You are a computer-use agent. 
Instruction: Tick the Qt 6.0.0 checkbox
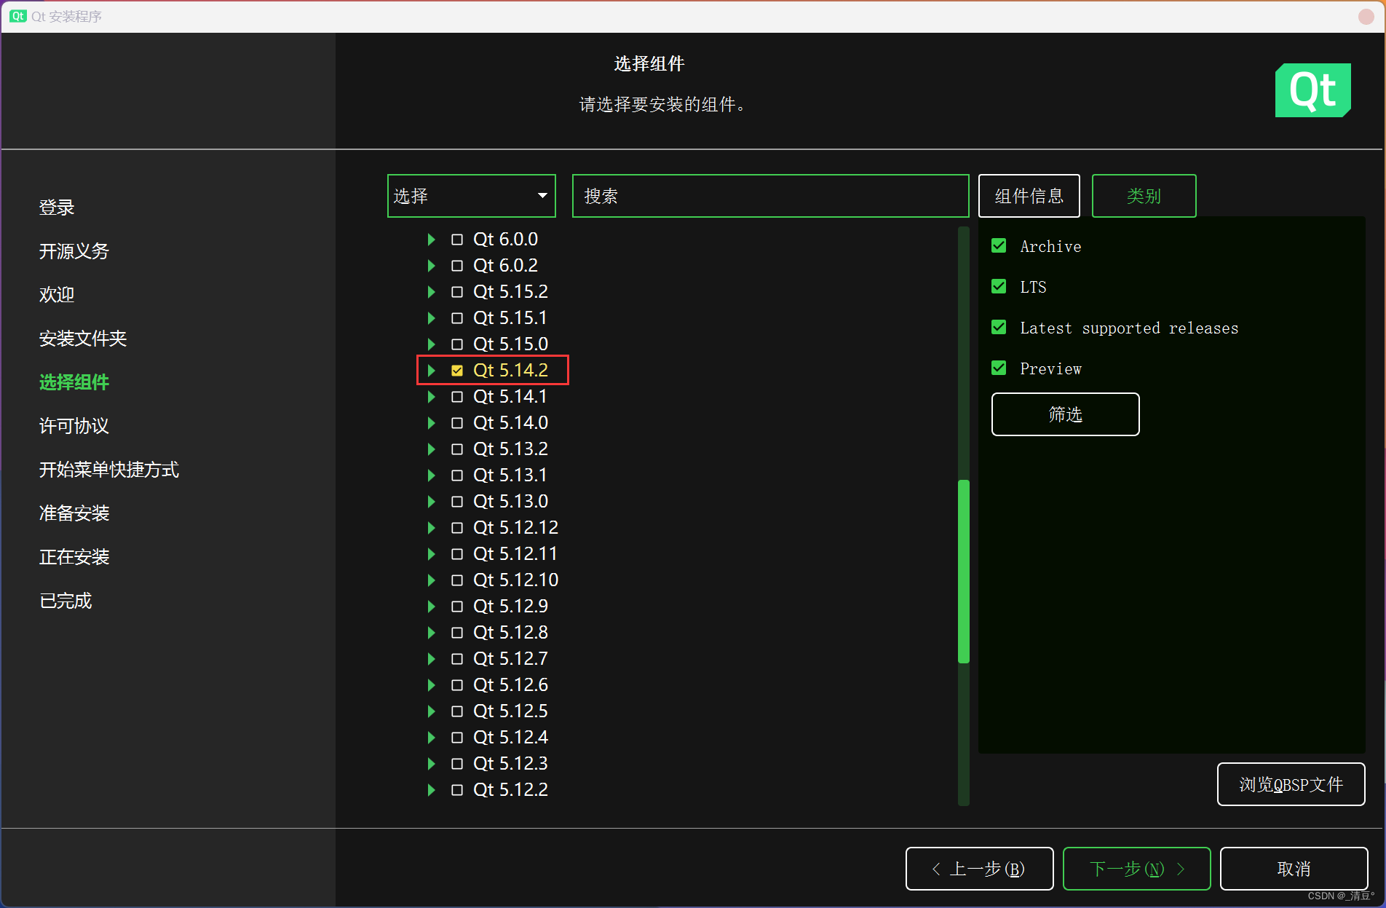pos(457,240)
